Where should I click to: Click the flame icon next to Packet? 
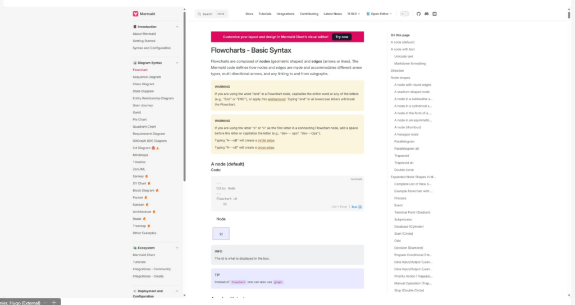pyautogui.click(x=145, y=197)
